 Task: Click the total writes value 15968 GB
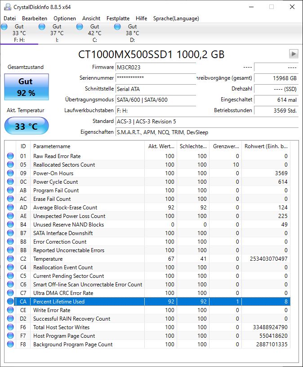click(x=276, y=78)
